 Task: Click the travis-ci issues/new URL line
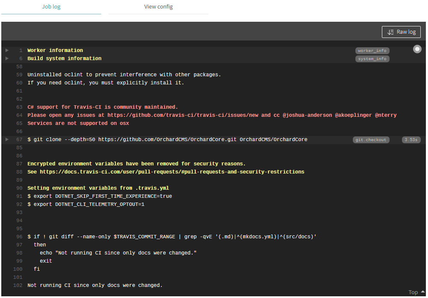[212, 115]
